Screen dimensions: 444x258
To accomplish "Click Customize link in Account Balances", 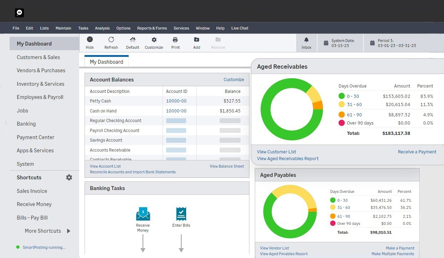I will point(234,80).
